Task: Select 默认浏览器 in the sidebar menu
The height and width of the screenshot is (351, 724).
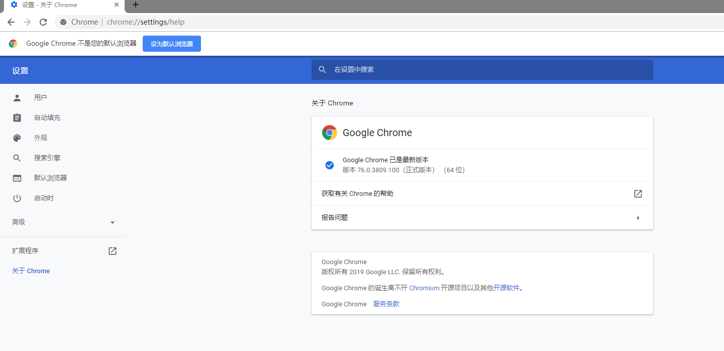Action: pyautogui.click(x=50, y=178)
